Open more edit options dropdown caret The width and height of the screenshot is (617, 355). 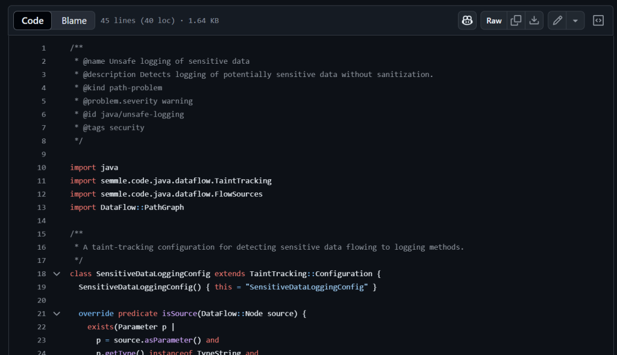(575, 20)
